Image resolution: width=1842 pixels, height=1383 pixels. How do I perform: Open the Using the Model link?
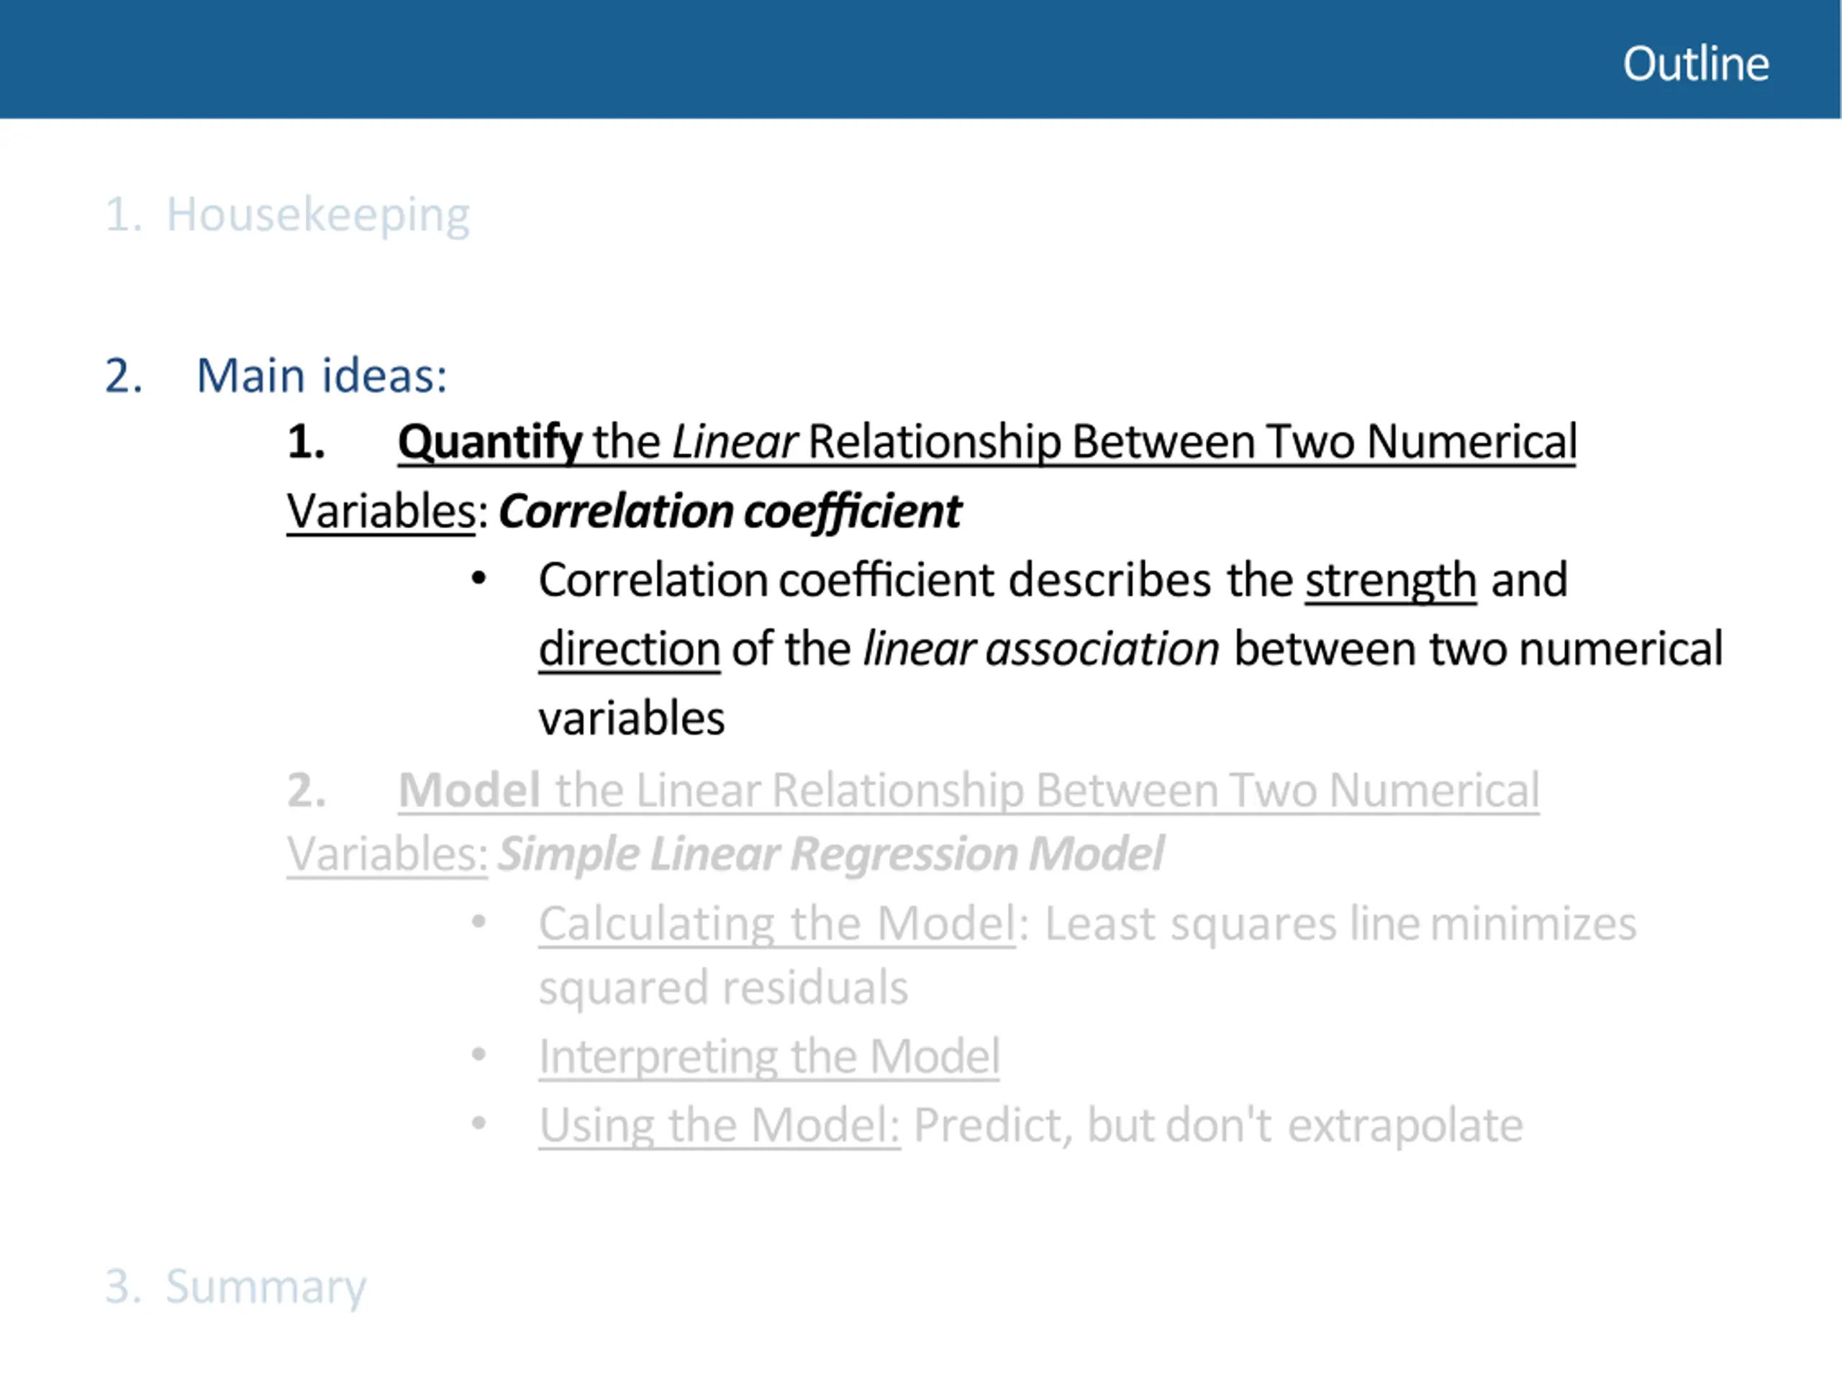[x=720, y=1127]
